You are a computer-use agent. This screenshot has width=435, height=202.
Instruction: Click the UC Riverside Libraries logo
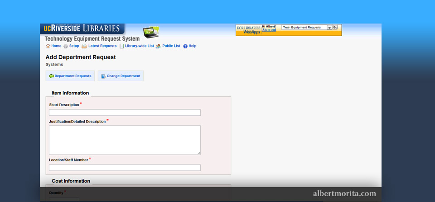pyautogui.click(x=82, y=28)
